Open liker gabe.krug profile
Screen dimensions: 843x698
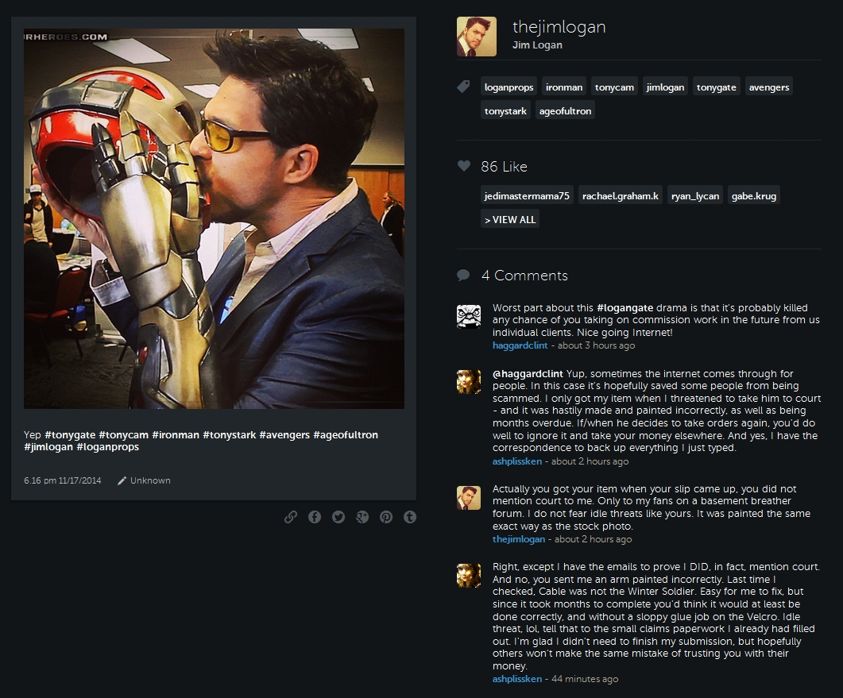tap(754, 195)
